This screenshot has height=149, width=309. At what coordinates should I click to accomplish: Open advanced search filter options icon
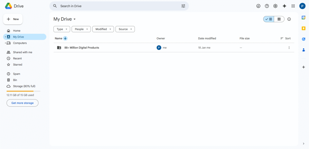click(x=183, y=6)
